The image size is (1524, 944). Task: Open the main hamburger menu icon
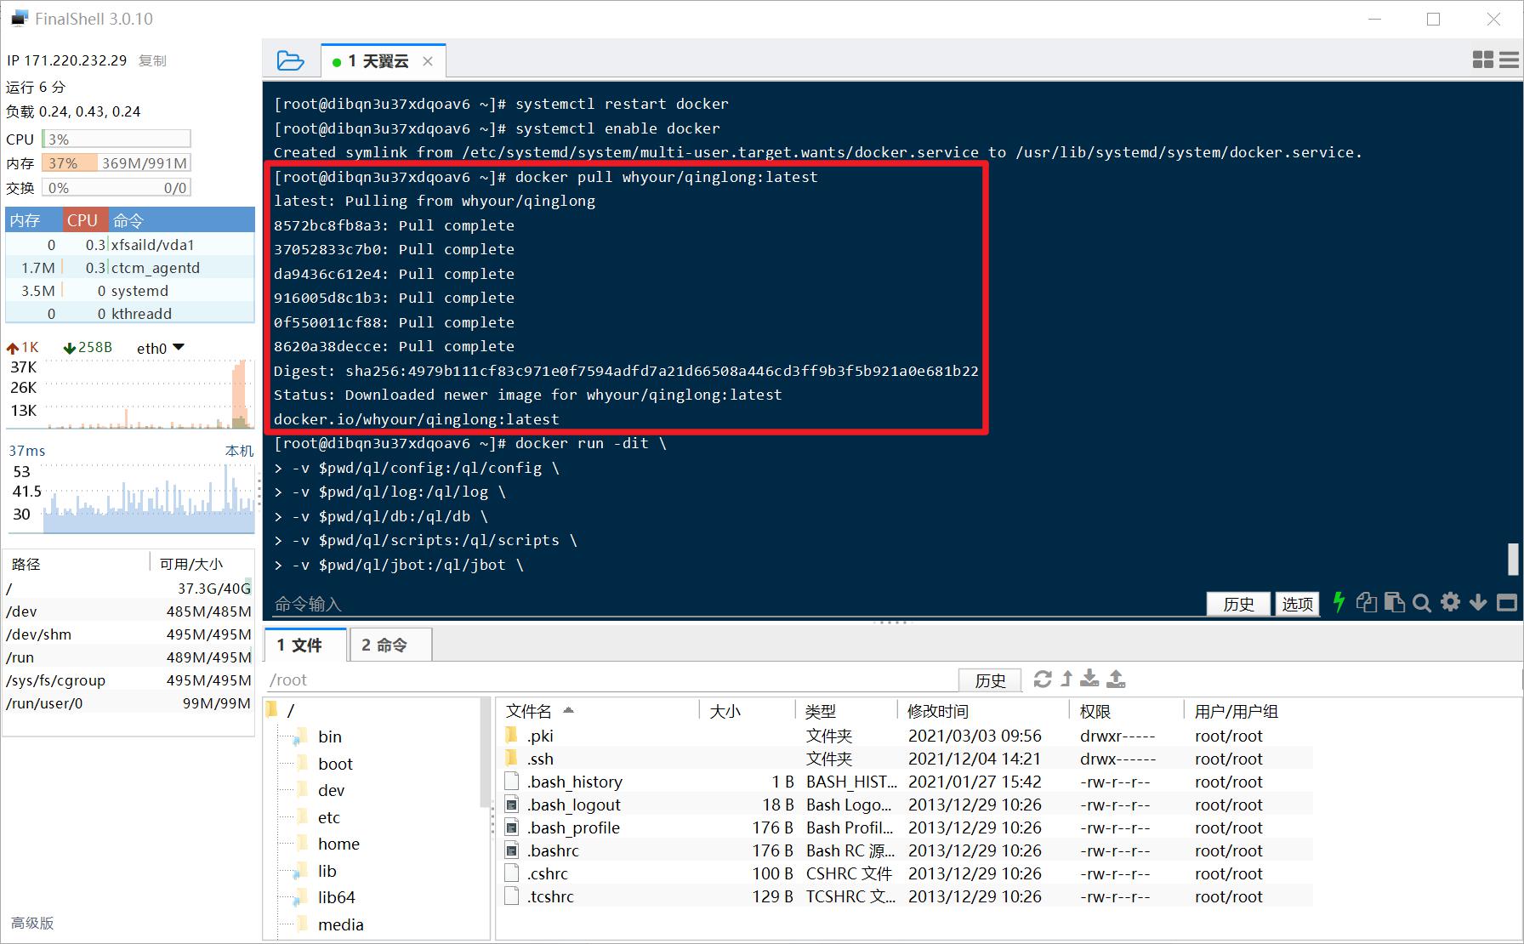click(x=1509, y=60)
